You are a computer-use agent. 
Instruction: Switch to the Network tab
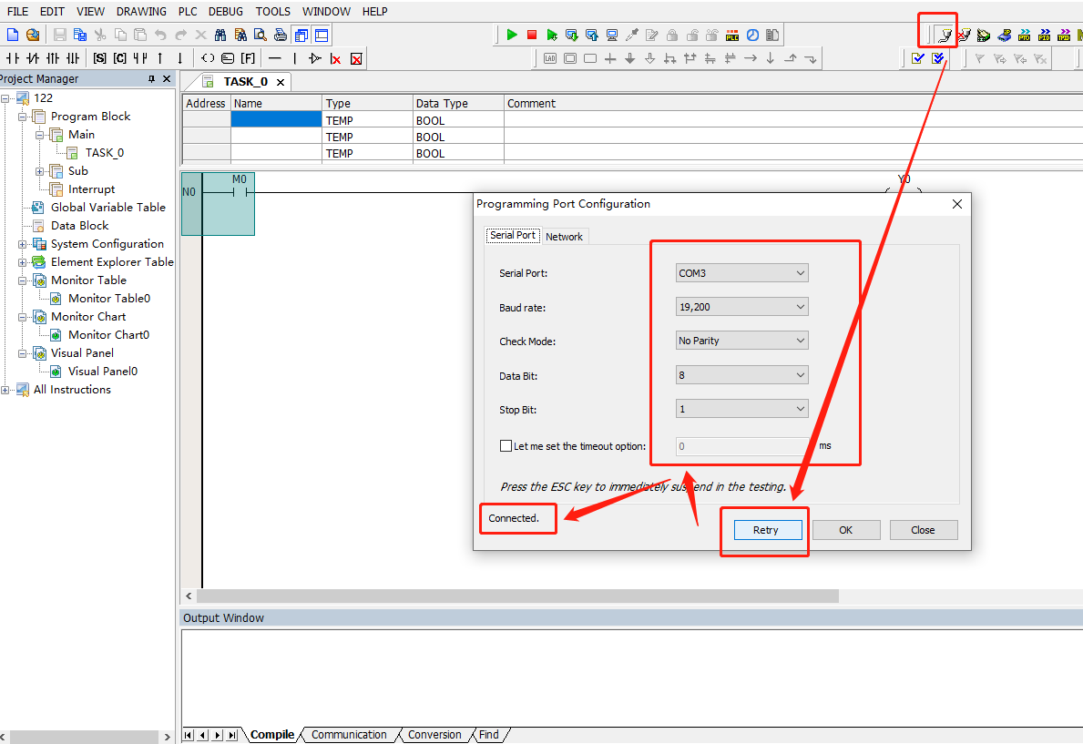pos(564,237)
